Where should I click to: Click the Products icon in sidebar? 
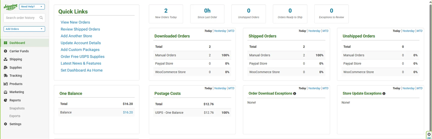(5, 84)
